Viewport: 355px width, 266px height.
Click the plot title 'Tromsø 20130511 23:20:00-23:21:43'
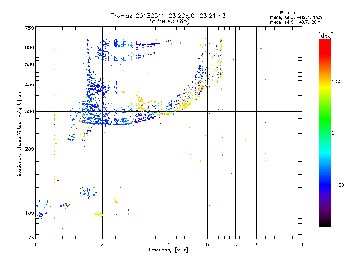coord(168,16)
